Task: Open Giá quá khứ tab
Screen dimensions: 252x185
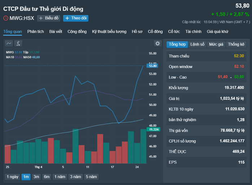Action: [217, 32]
